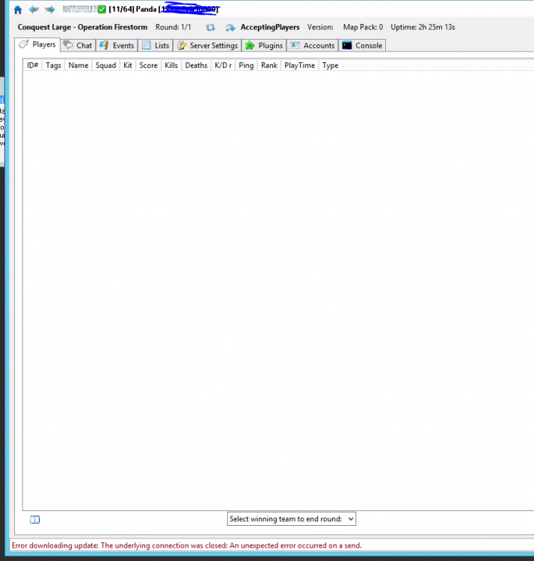The image size is (534, 561).
Task: Sort players by Name column header
Action: click(78, 66)
